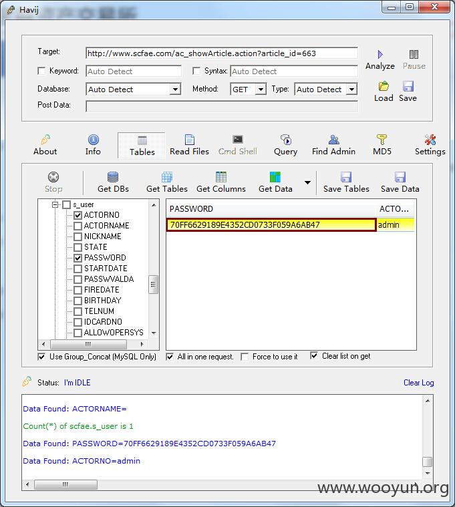Open the Read Files icon
Screen dimensions: 455x507
pyautogui.click(x=190, y=140)
